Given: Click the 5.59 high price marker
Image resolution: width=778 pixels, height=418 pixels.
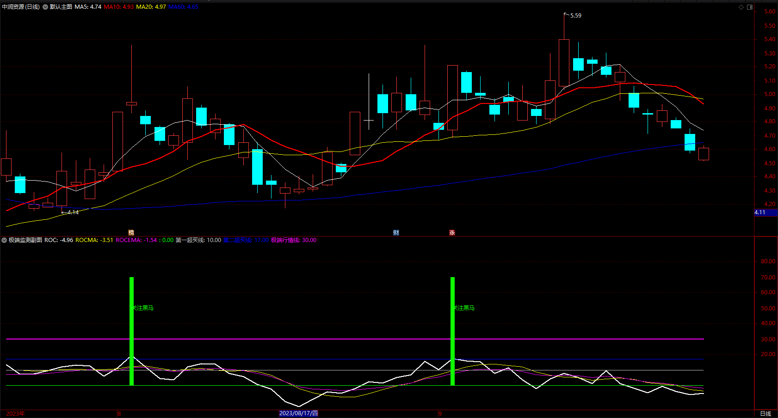Looking at the screenshot, I should coord(576,16).
